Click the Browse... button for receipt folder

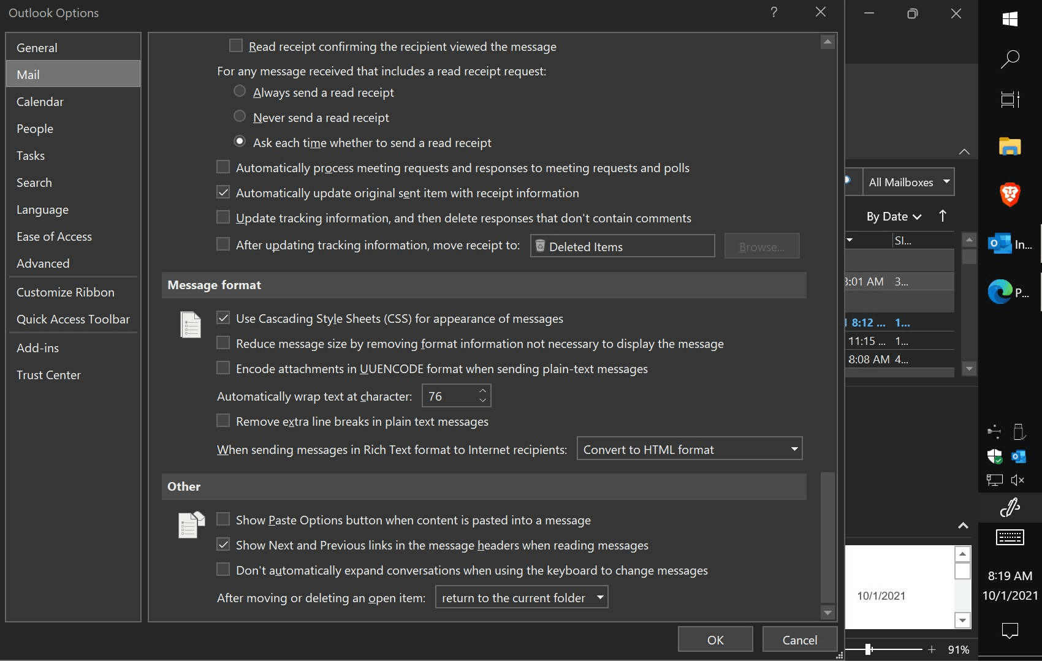[762, 246]
